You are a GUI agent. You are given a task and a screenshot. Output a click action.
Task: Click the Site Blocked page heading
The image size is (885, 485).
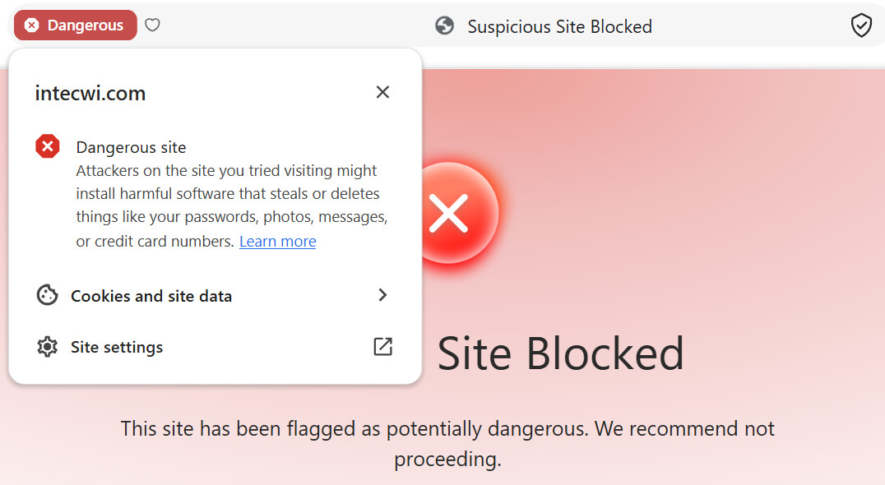click(x=560, y=353)
